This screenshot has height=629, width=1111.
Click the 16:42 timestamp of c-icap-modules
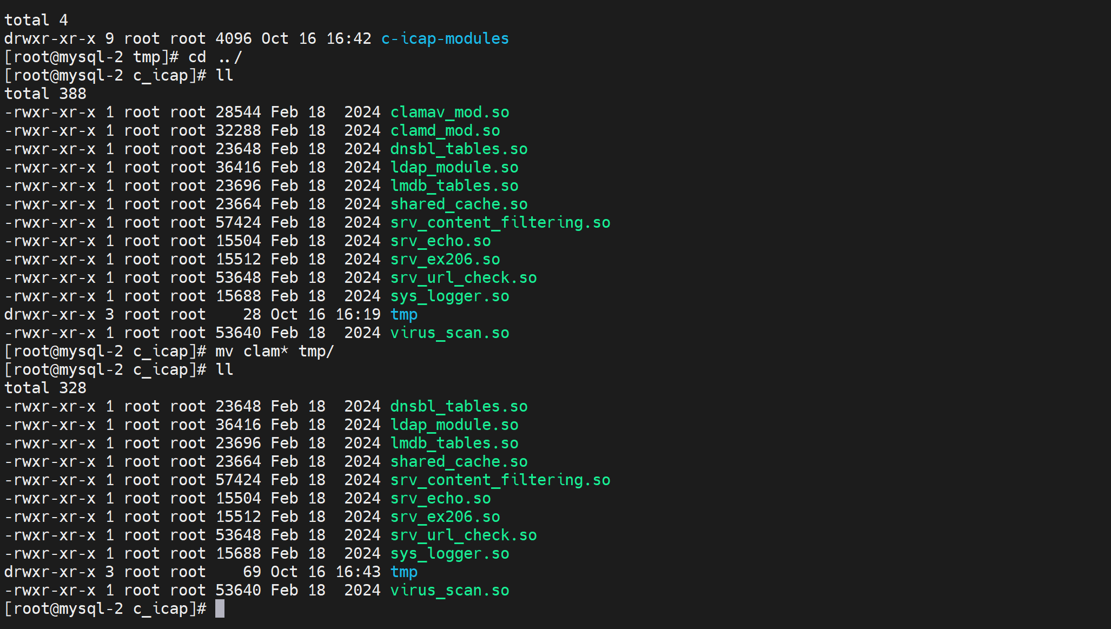click(348, 39)
